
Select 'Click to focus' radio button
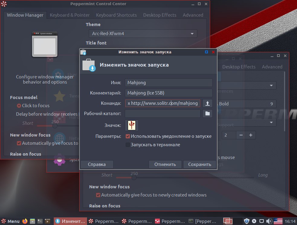[x=19, y=106]
